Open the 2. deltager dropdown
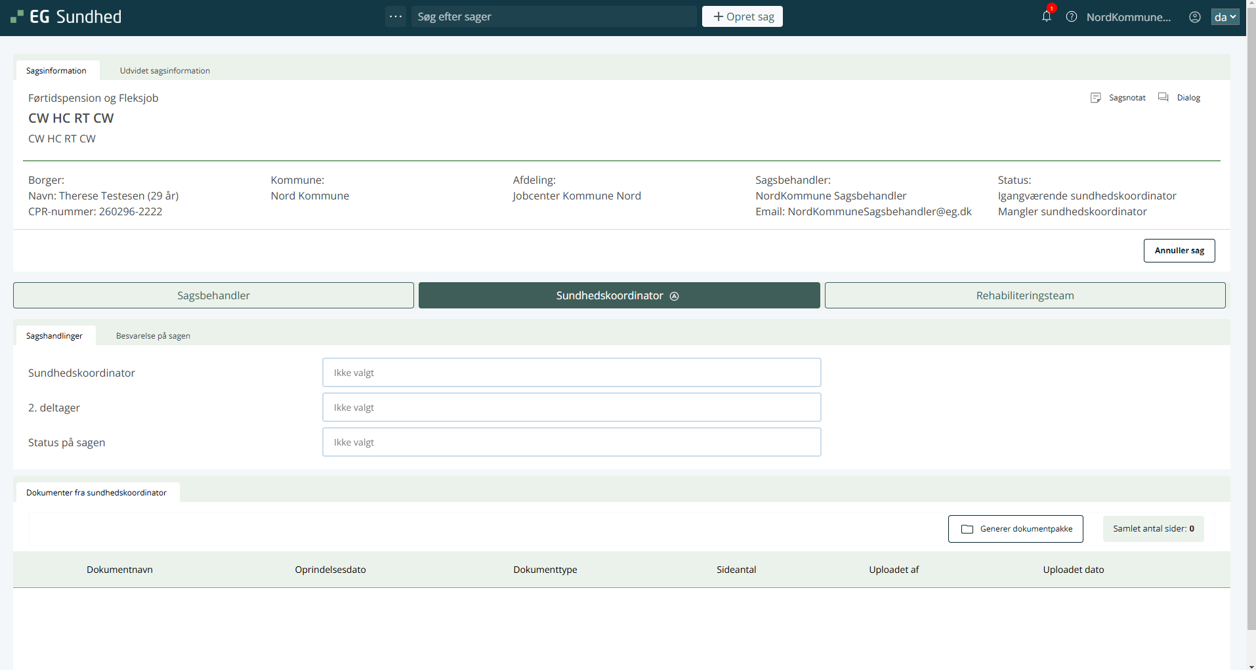This screenshot has width=1256, height=670. pyautogui.click(x=571, y=408)
